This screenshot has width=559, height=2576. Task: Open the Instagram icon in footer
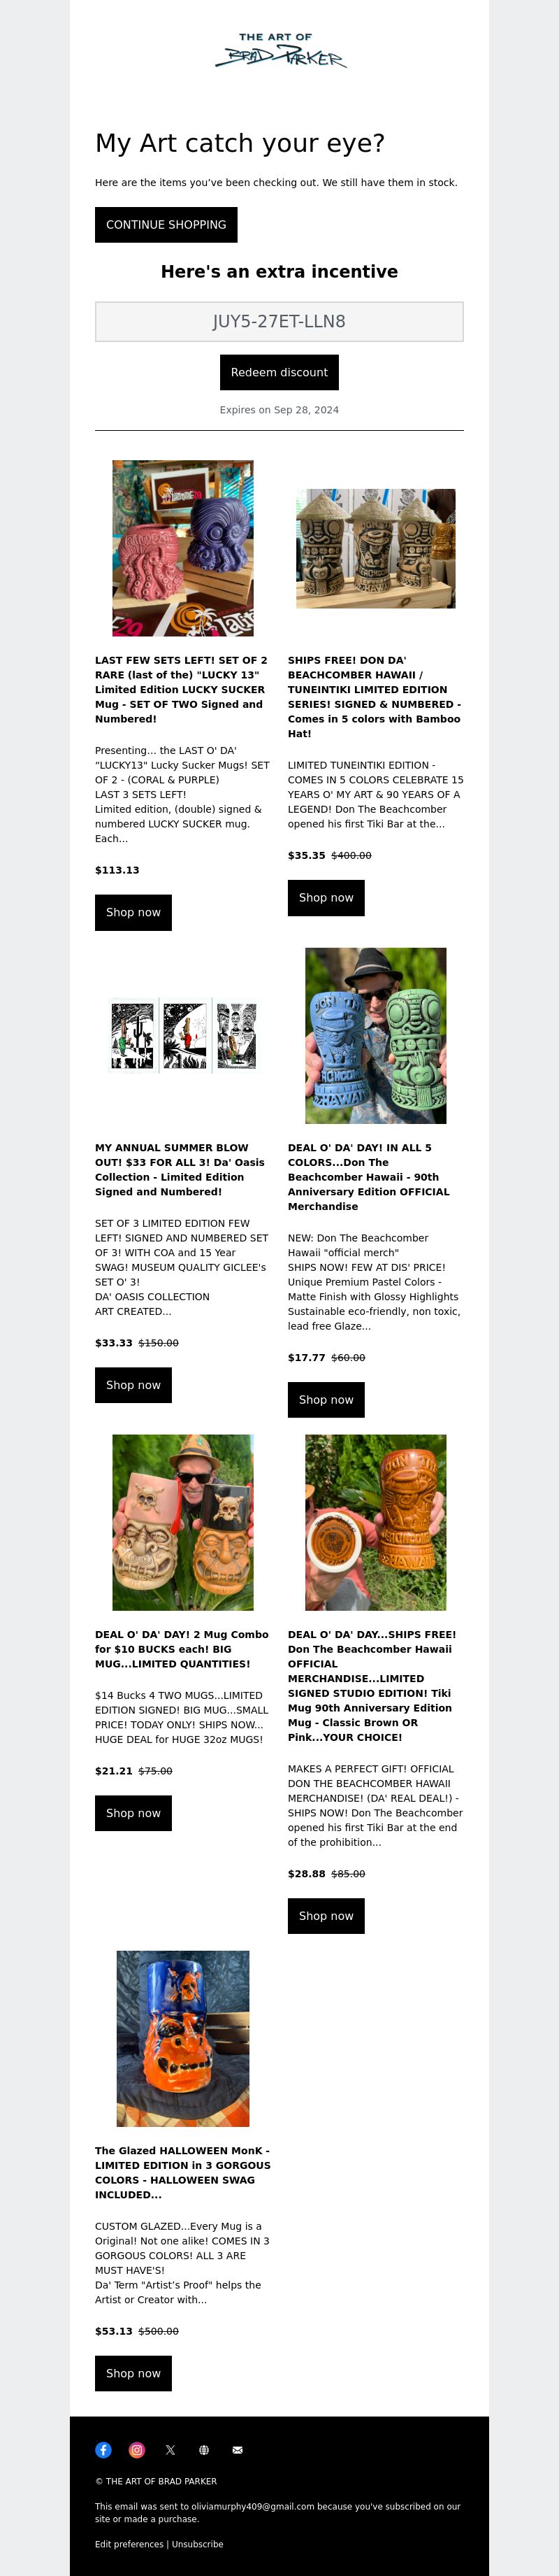pos(137,2449)
